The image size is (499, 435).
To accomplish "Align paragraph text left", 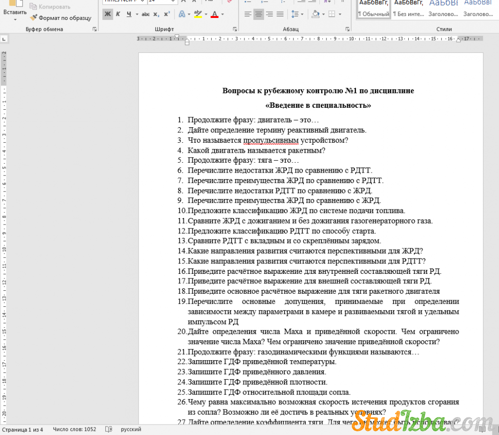I will point(248,14).
